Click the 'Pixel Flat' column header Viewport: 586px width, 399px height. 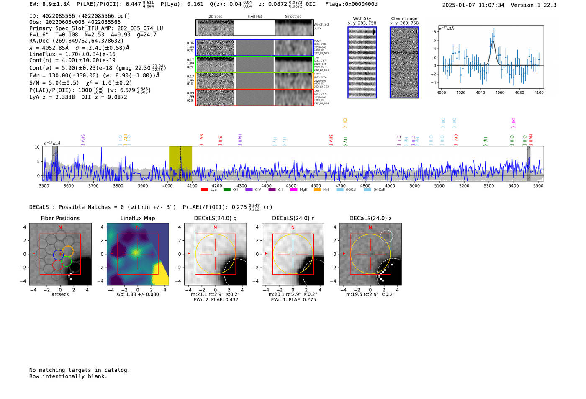[254, 17]
